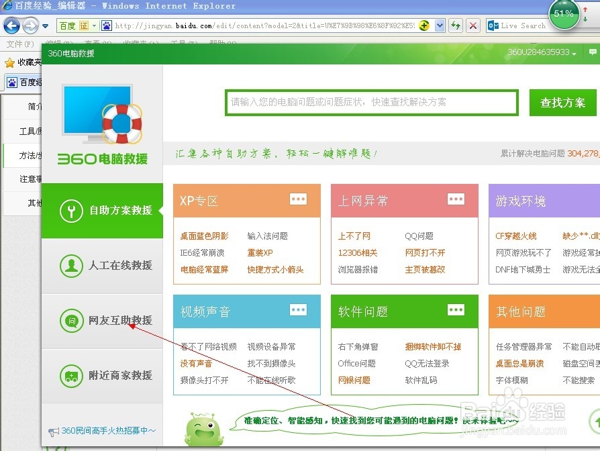Image resolution: width=600 pixels, height=451 pixels.
Task: Open 视频设备异常 solution link
Action: [x=271, y=347]
